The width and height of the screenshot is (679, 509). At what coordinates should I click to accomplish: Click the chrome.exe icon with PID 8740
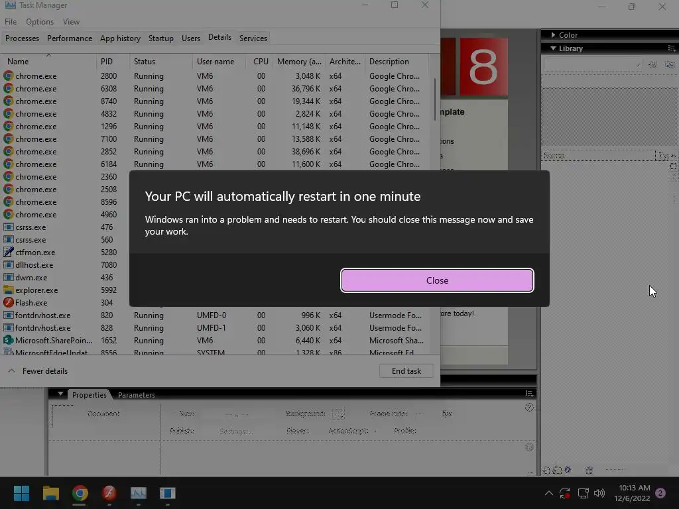click(x=8, y=101)
